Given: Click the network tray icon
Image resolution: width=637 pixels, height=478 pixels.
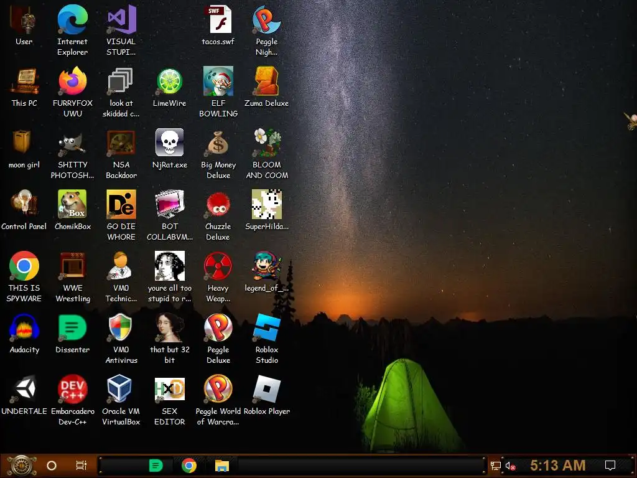Looking at the screenshot, I should click(495, 466).
